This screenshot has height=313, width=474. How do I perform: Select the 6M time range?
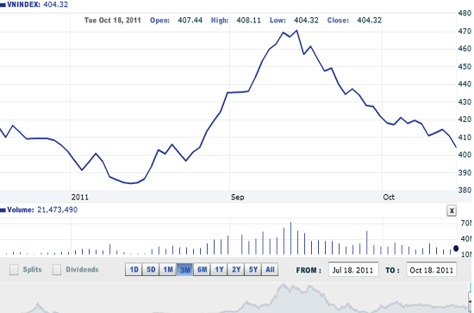coord(203,270)
